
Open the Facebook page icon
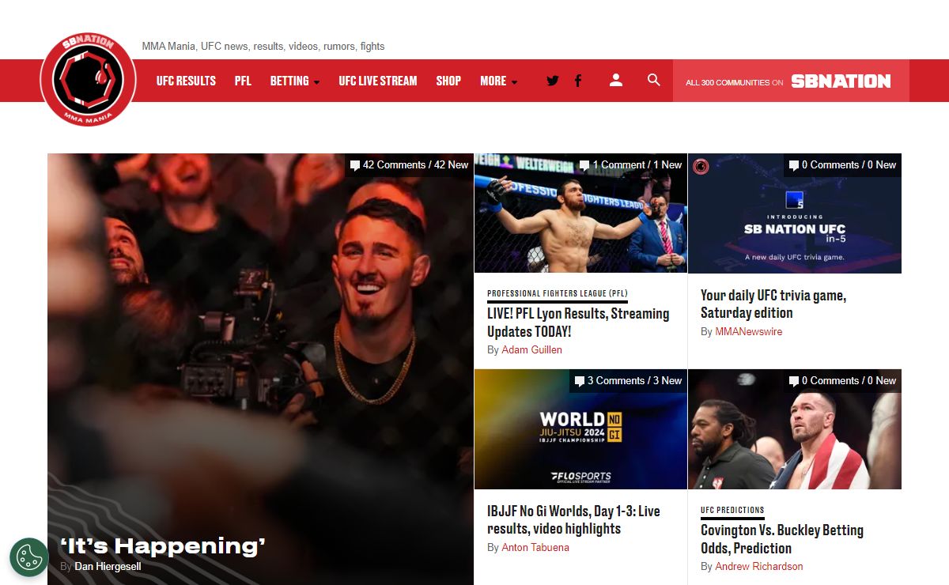pos(578,81)
